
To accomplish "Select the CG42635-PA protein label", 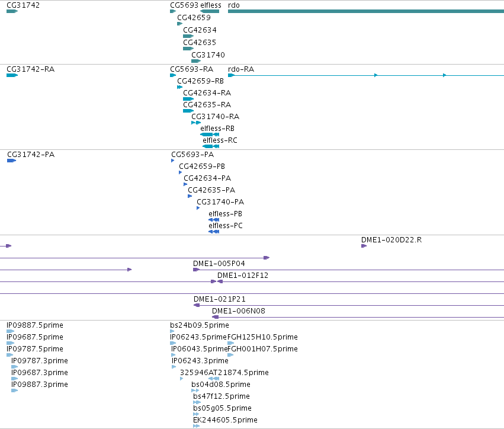I will coord(211,190).
